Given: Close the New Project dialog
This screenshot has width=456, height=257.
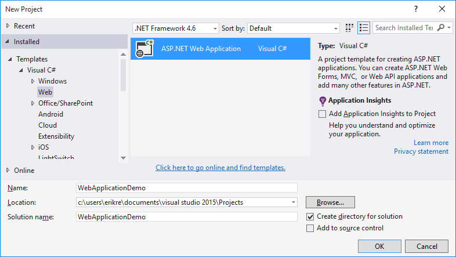Looking at the screenshot, I should click(x=443, y=9).
